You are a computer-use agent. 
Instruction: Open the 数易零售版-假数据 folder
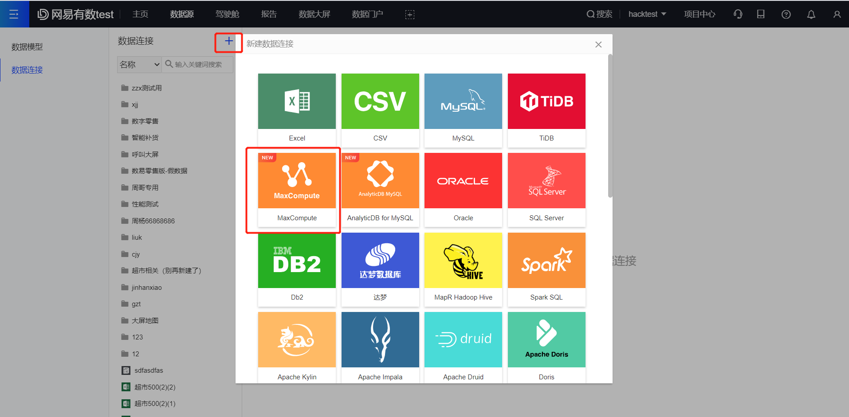point(154,171)
